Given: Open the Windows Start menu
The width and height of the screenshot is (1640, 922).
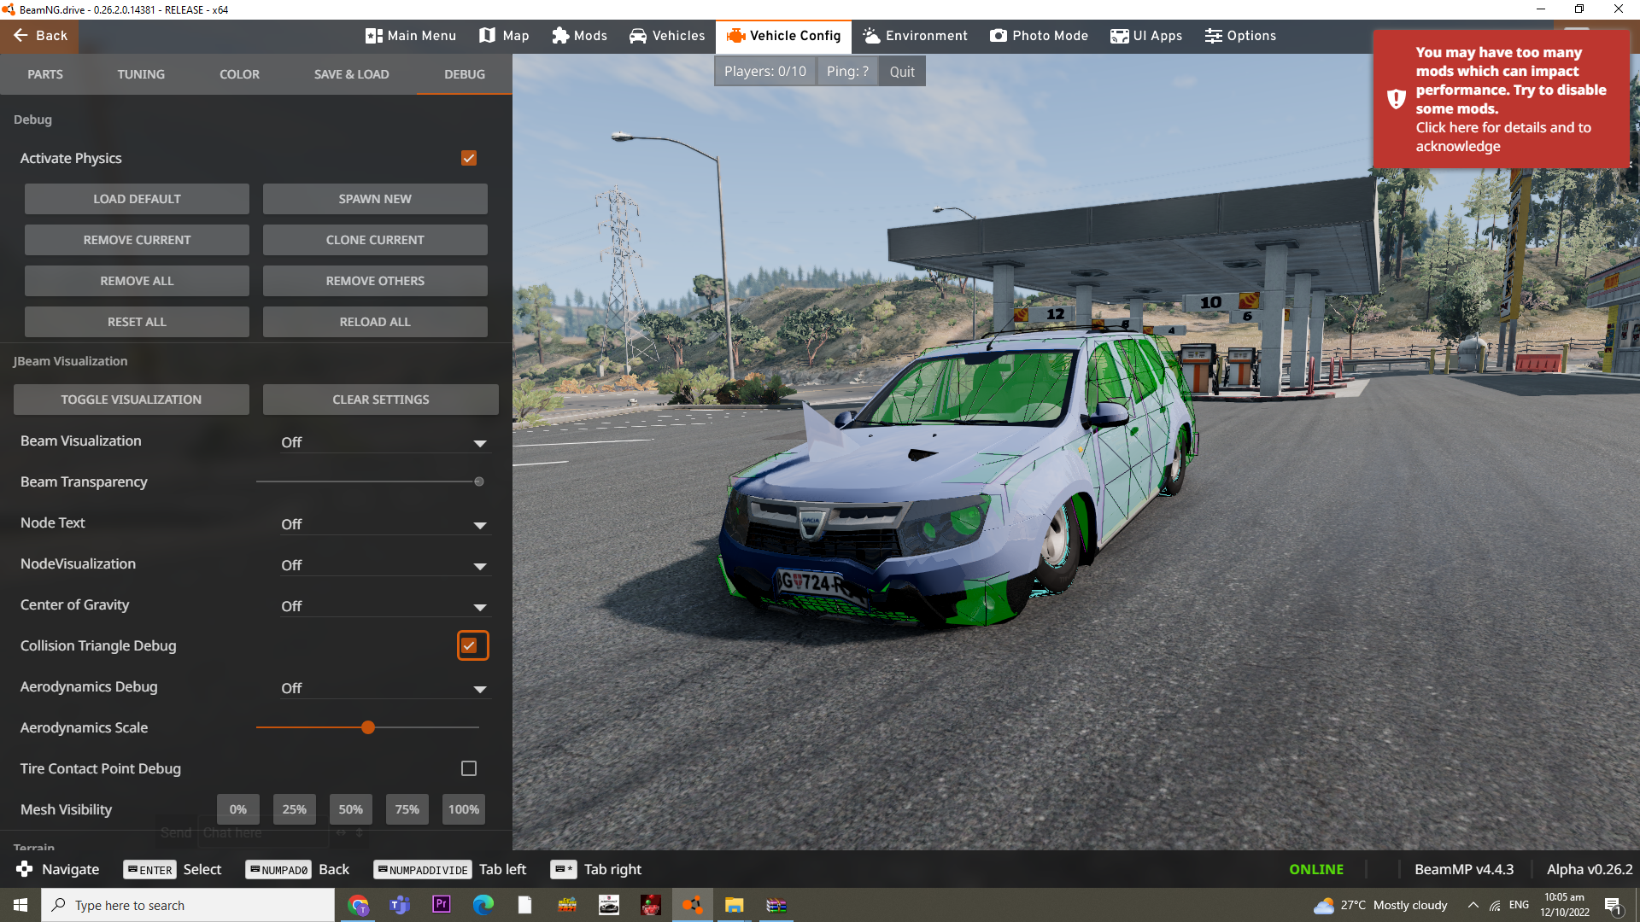Looking at the screenshot, I should 20,905.
